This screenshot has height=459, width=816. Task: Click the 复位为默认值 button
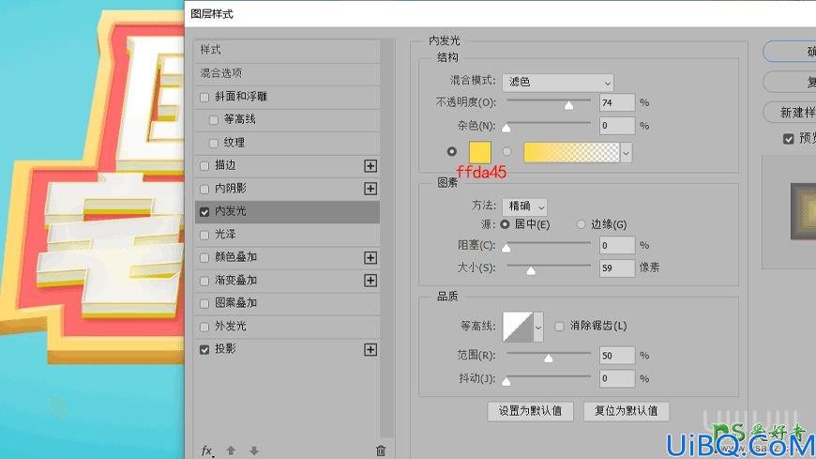pyautogui.click(x=626, y=411)
